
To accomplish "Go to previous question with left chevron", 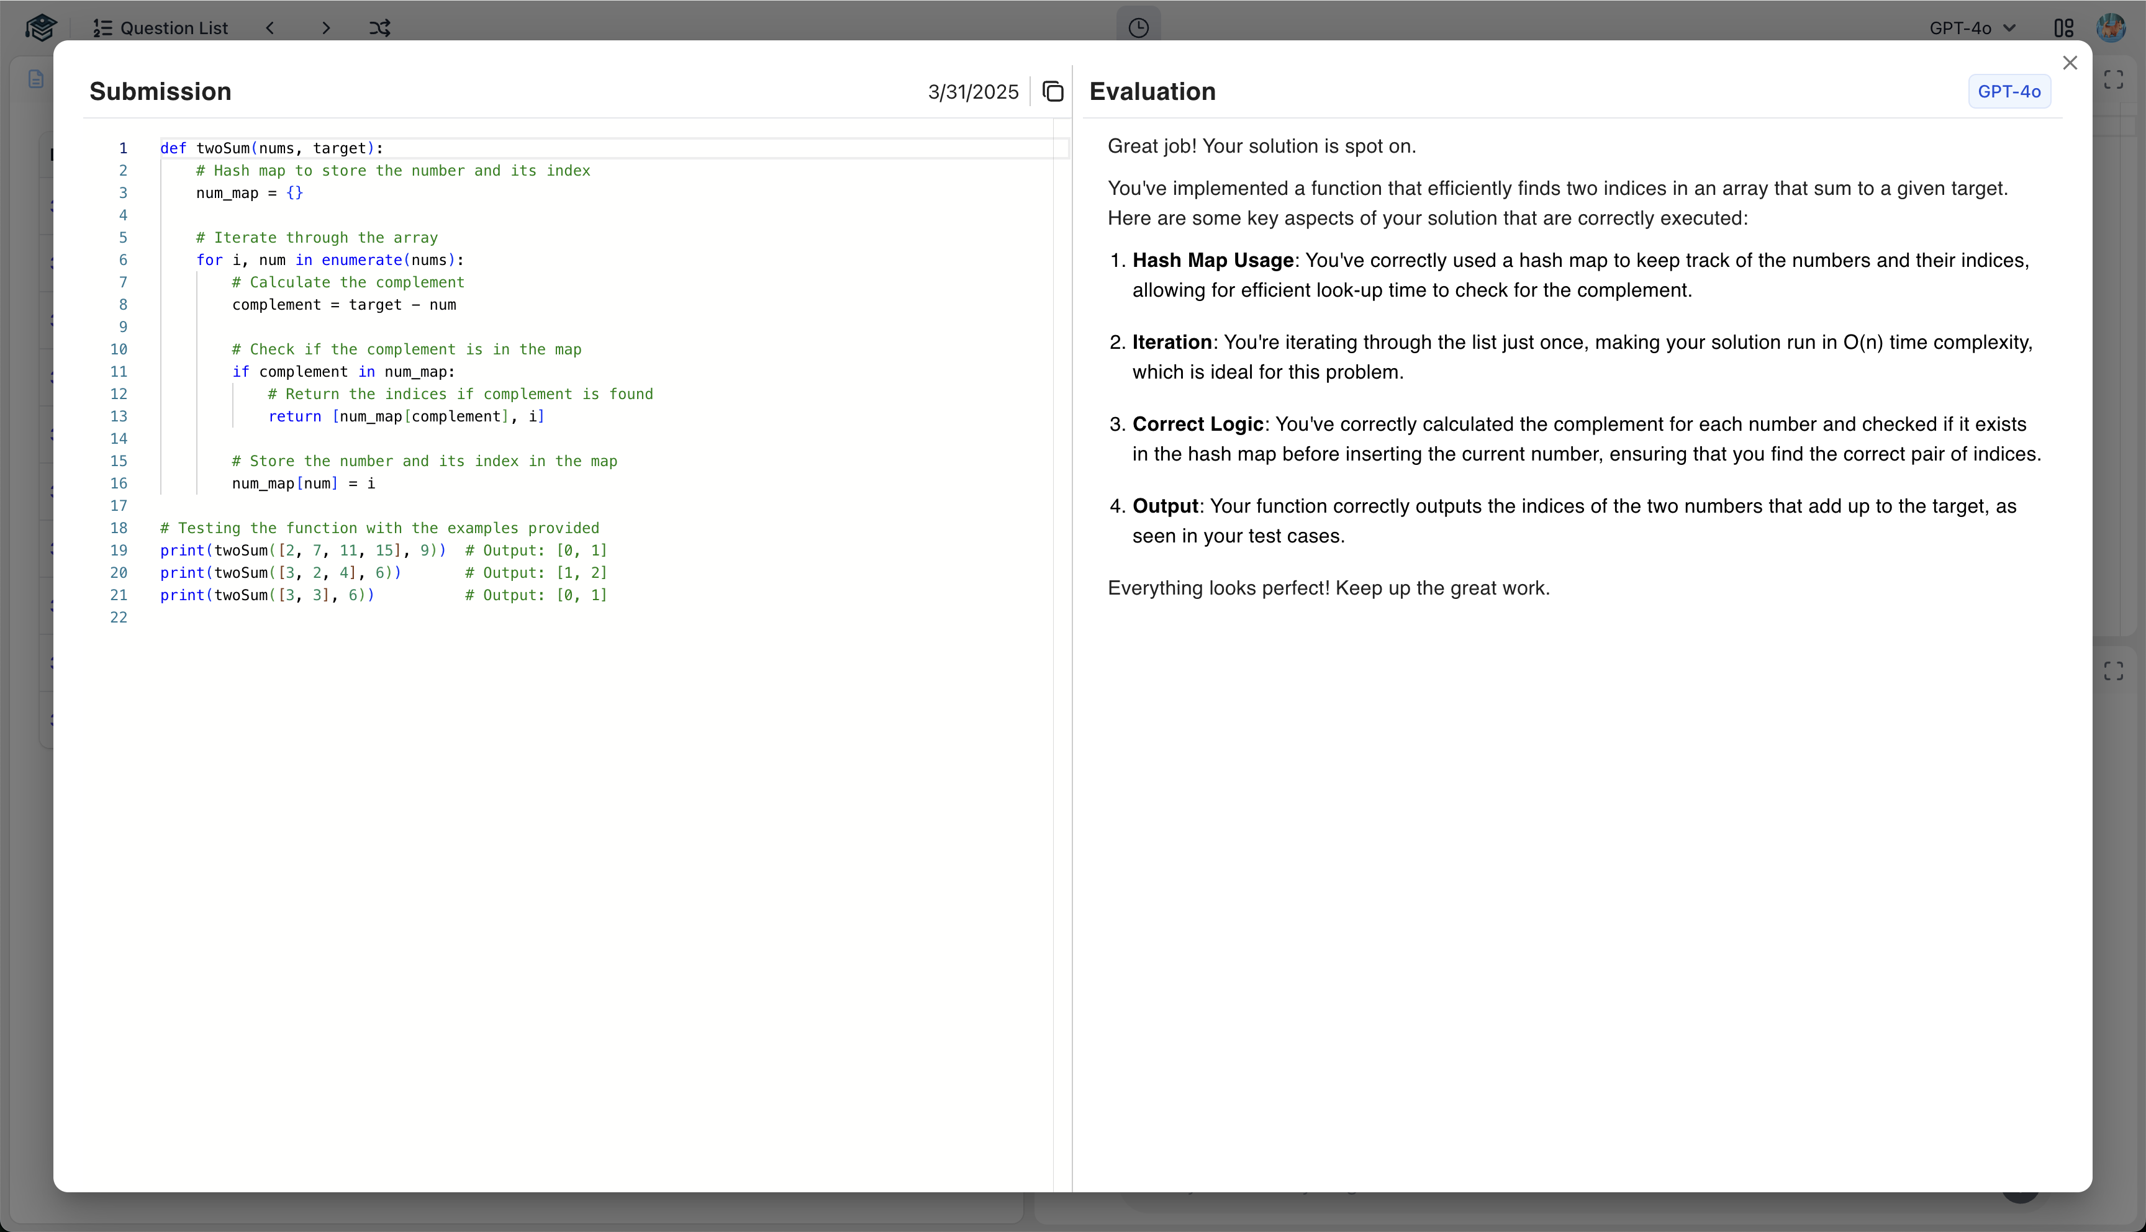I will pos(270,28).
